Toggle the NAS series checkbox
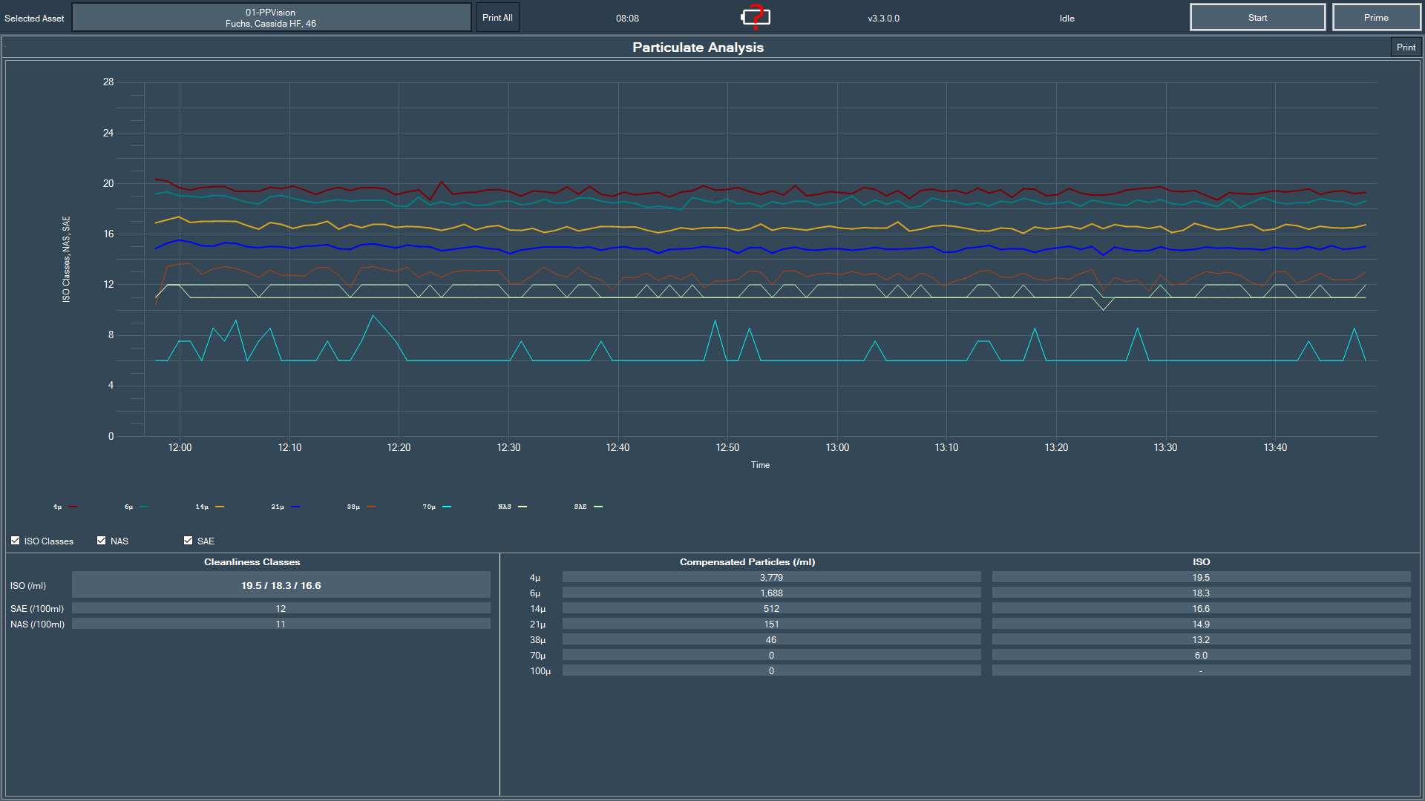 pos(102,541)
